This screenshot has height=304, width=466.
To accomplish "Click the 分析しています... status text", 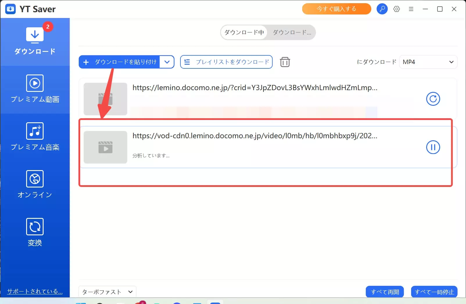I will (x=151, y=156).
